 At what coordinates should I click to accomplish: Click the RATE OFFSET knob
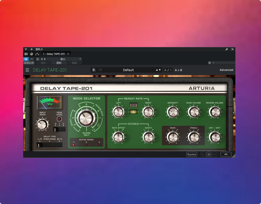tap(118, 137)
